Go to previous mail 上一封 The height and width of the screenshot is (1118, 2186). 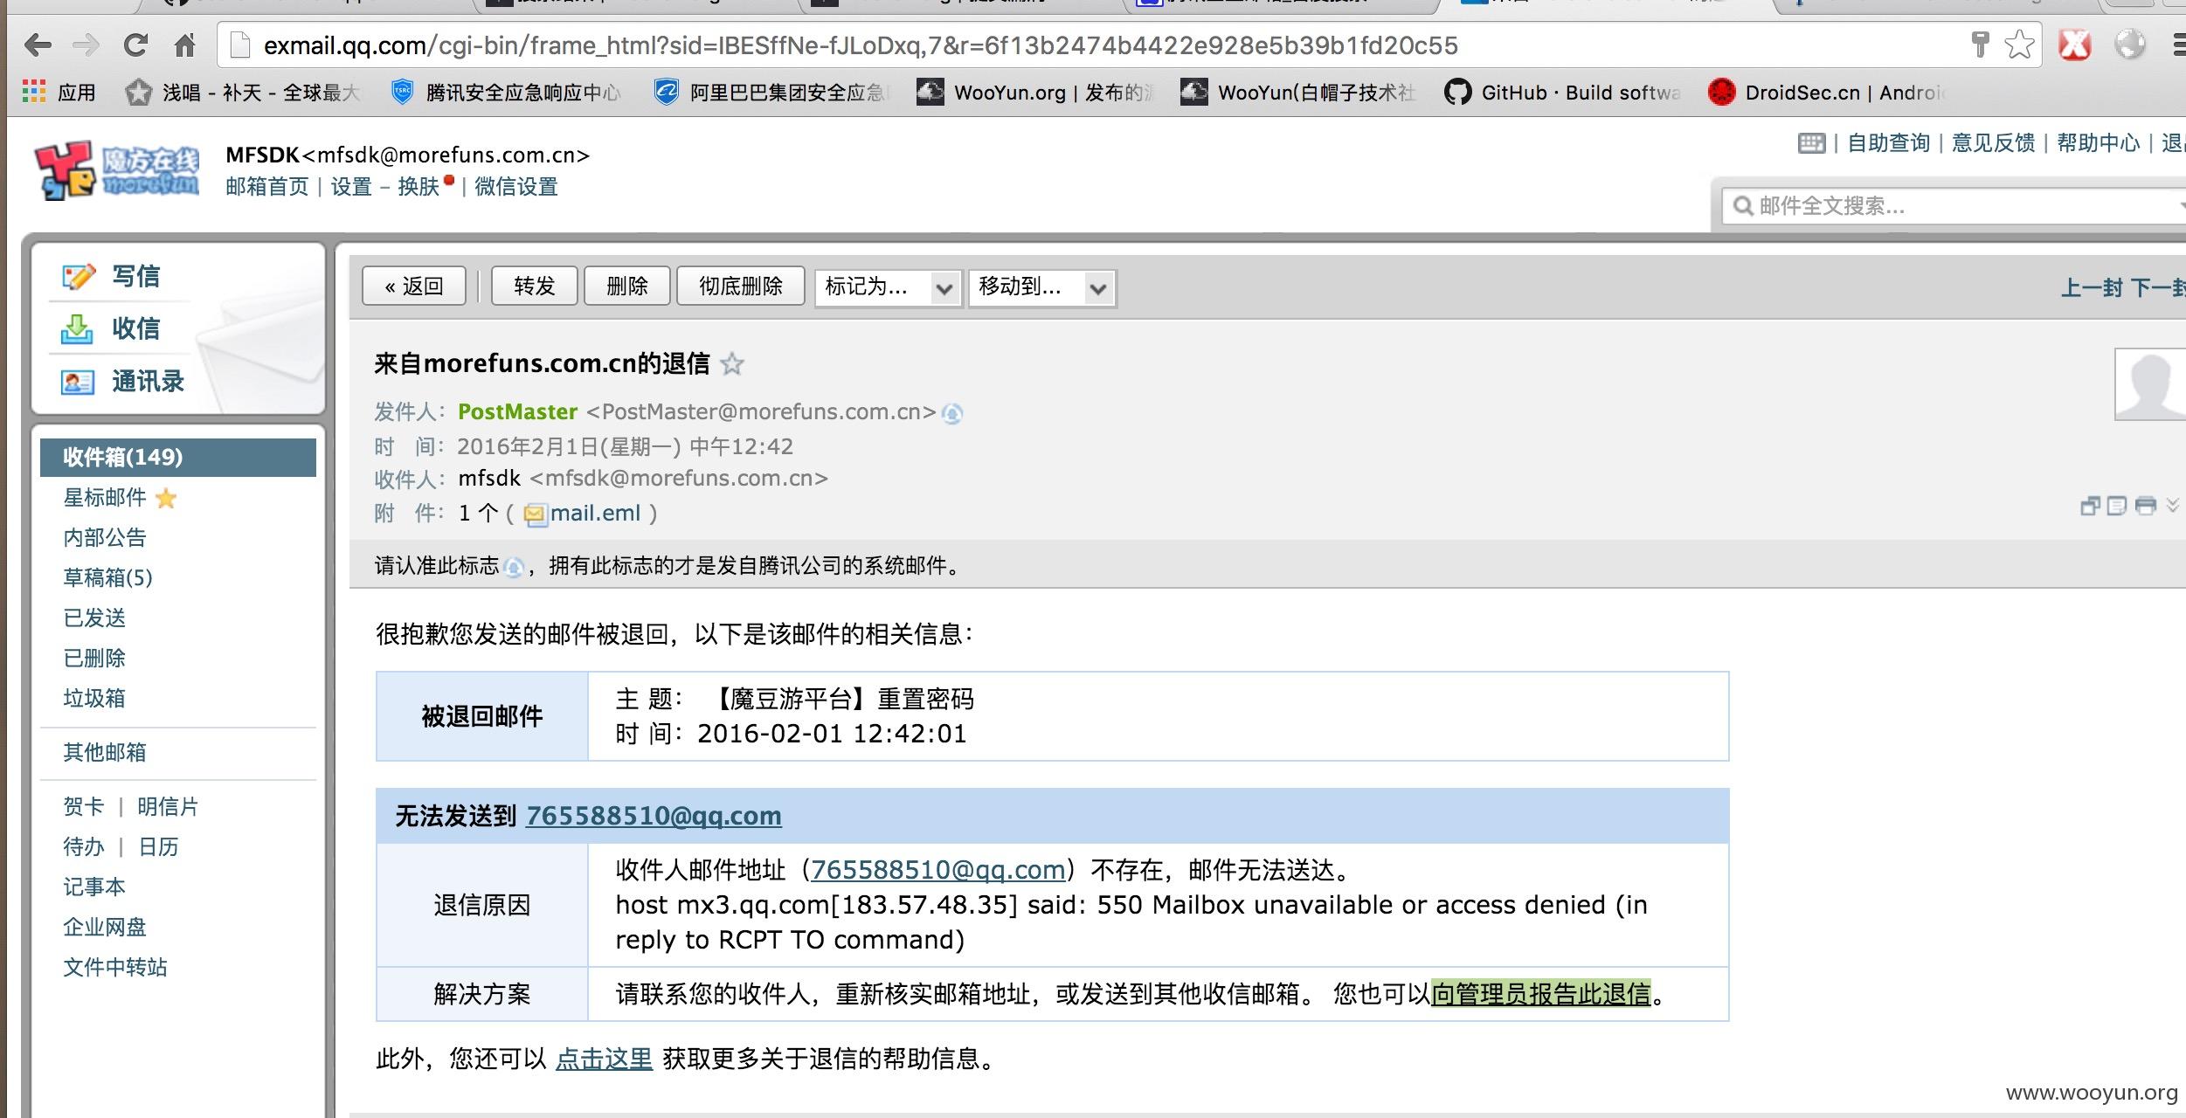click(2092, 287)
